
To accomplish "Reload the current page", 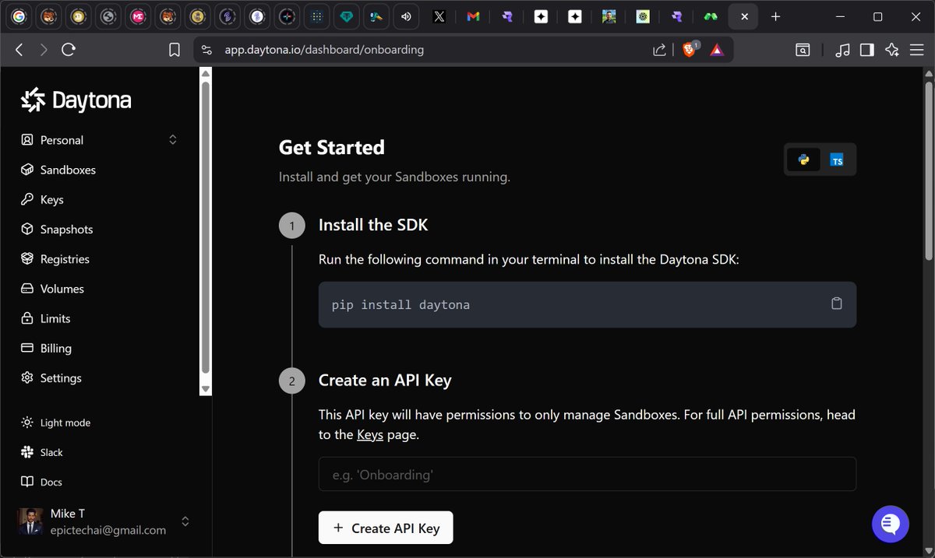I will (x=69, y=50).
